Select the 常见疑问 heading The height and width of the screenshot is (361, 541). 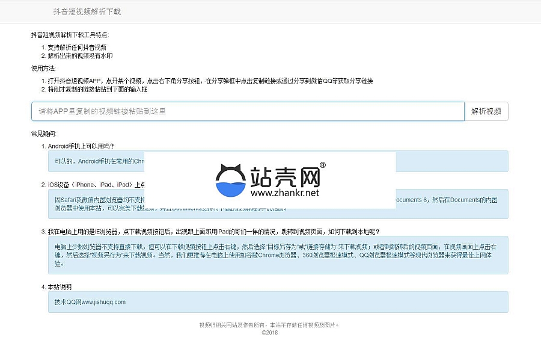[43, 134]
